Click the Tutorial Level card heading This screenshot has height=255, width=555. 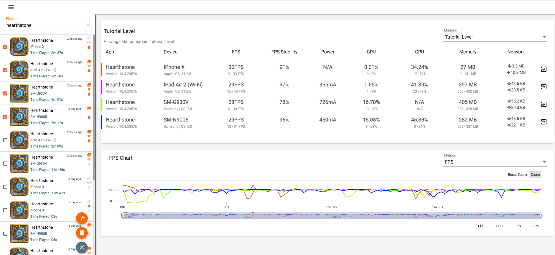pyautogui.click(x=119, y=31)
